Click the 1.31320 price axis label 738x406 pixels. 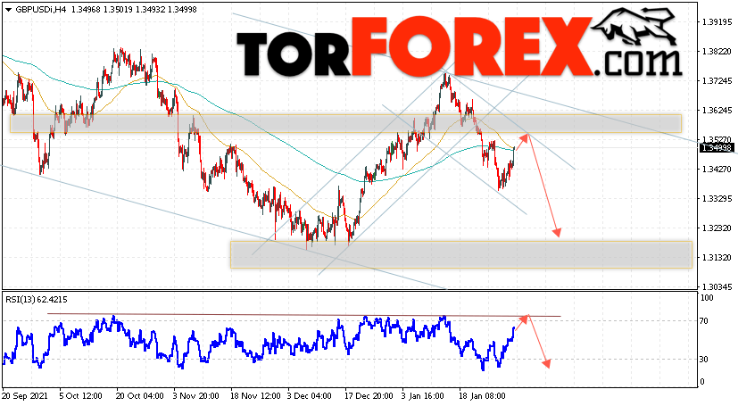click(x=717, y=258)
